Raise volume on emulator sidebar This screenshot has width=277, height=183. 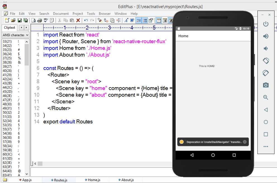coord(266,36)
